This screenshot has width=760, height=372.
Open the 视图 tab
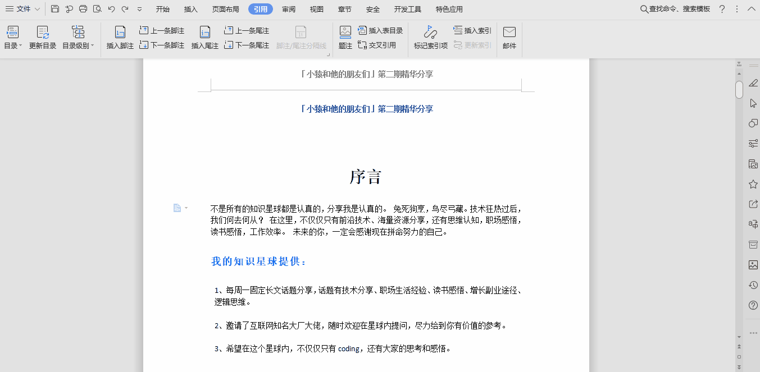point(317,9)
